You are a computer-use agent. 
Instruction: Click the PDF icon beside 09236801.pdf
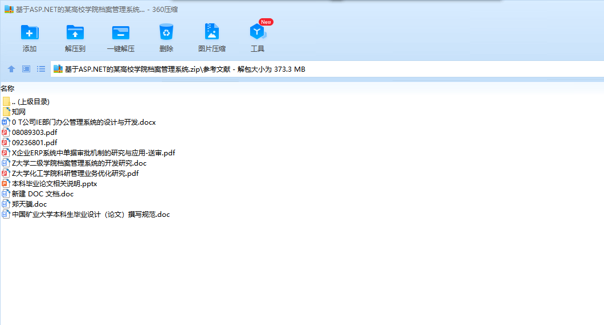point(6,143)
